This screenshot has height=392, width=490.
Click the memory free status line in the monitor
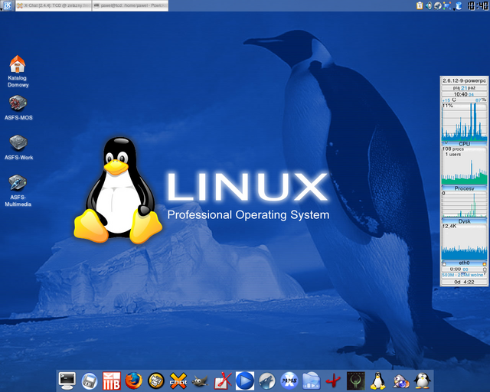[x=462, y=275]
